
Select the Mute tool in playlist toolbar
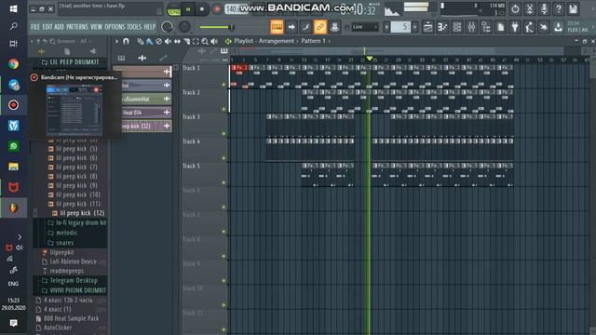[x=168, y=41]
